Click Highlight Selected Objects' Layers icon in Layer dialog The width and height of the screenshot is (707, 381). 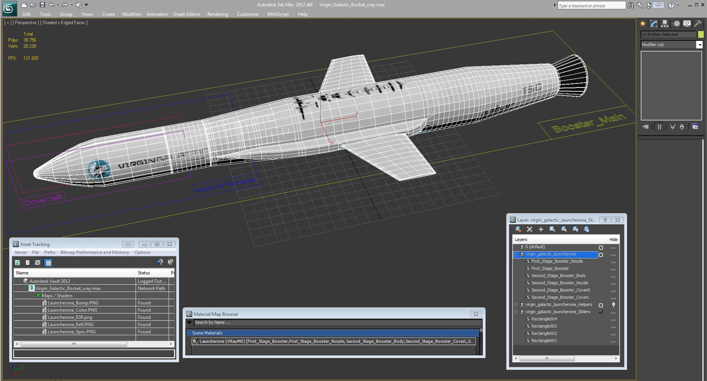point(564,229)
